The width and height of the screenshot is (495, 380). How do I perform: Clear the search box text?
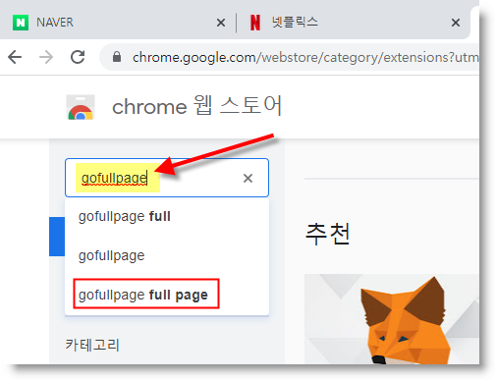[247, 178]
